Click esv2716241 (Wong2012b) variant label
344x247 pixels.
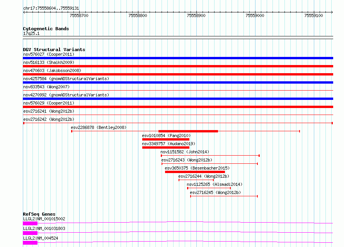[x=49, y=111]
